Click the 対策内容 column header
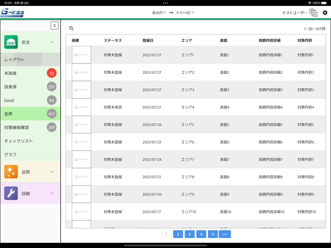The height and width of the screenshot is (248, 331). tap(305, 40)
